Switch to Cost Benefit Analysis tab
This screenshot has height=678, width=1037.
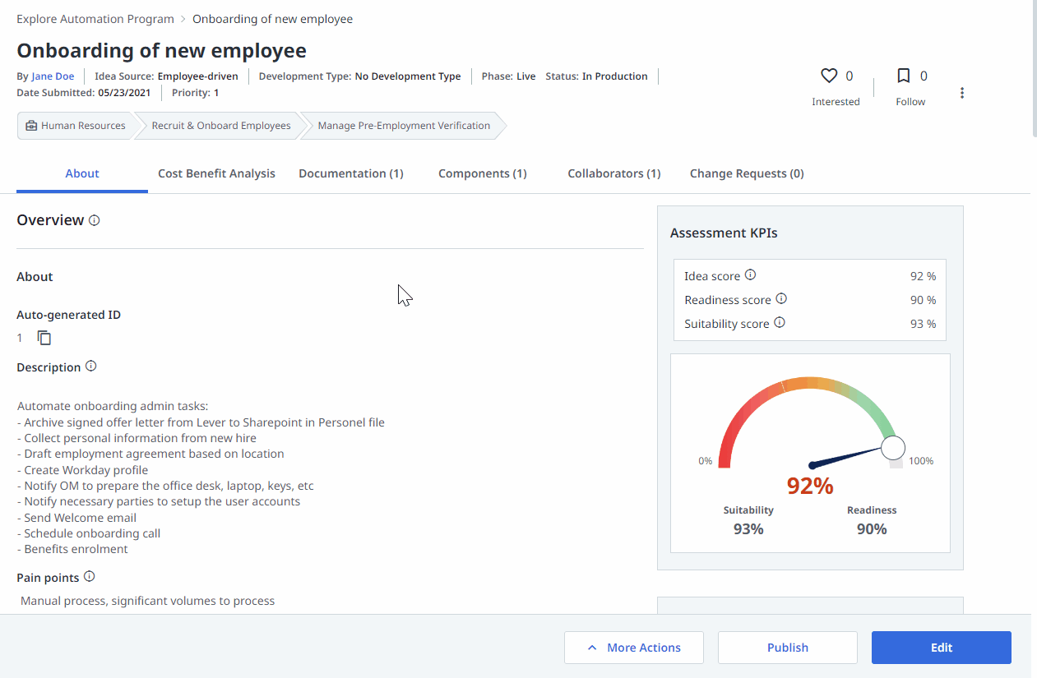[216, 173]
